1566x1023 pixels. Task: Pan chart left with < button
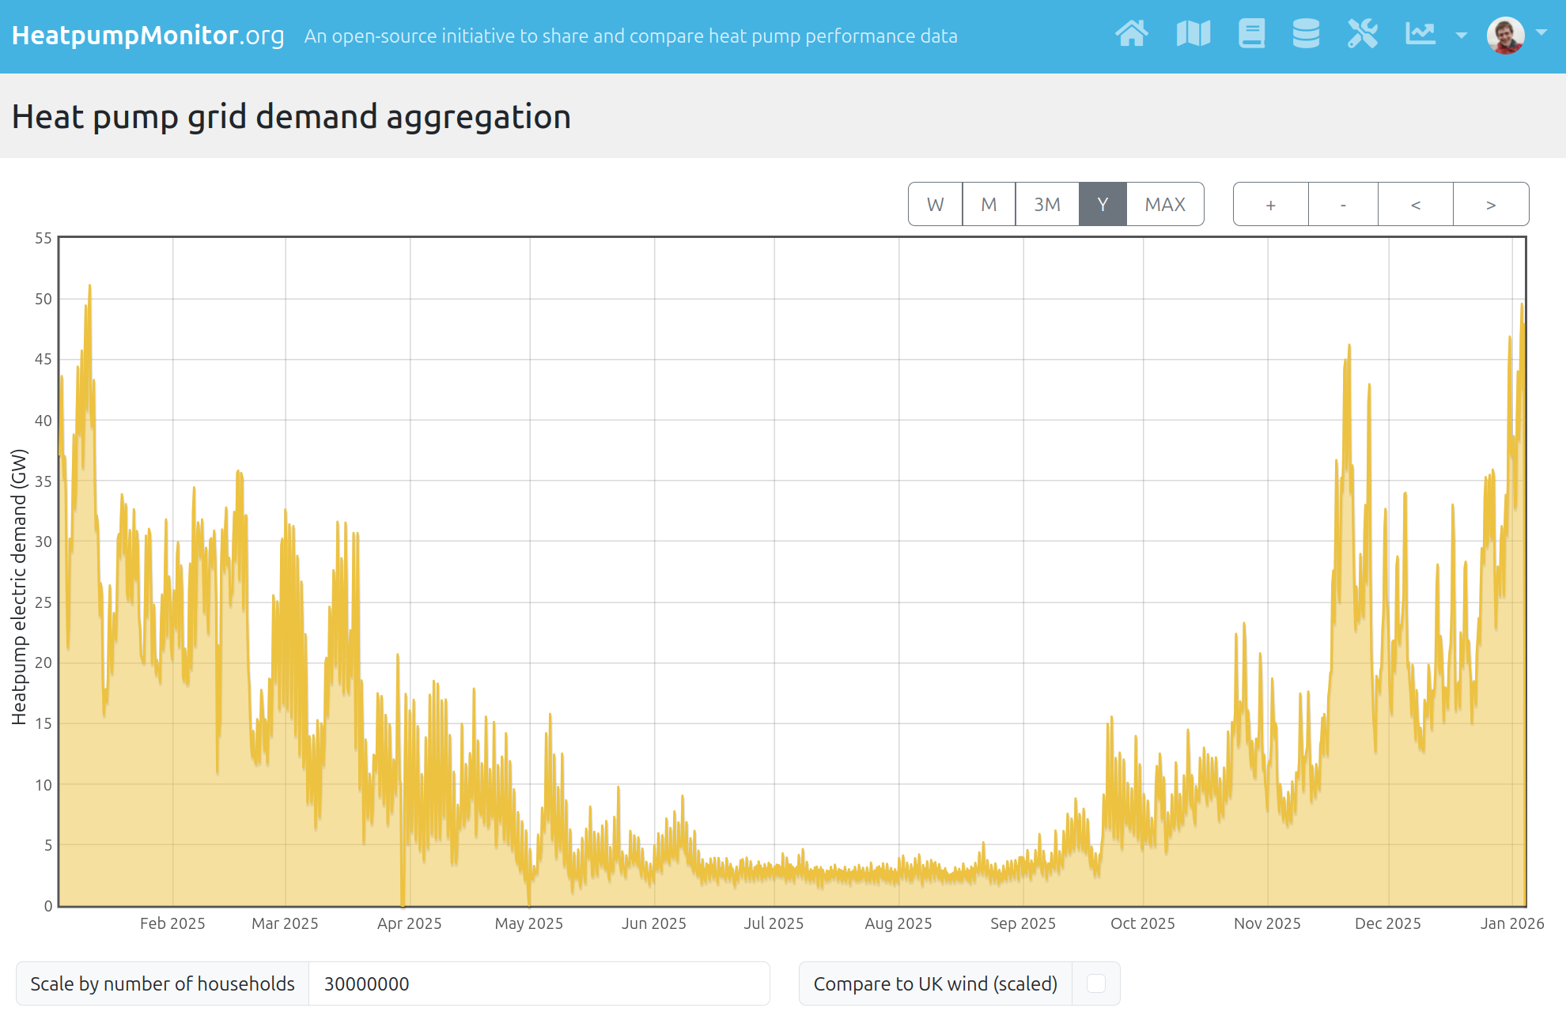pyautogui.click(x=1416, y=205)
